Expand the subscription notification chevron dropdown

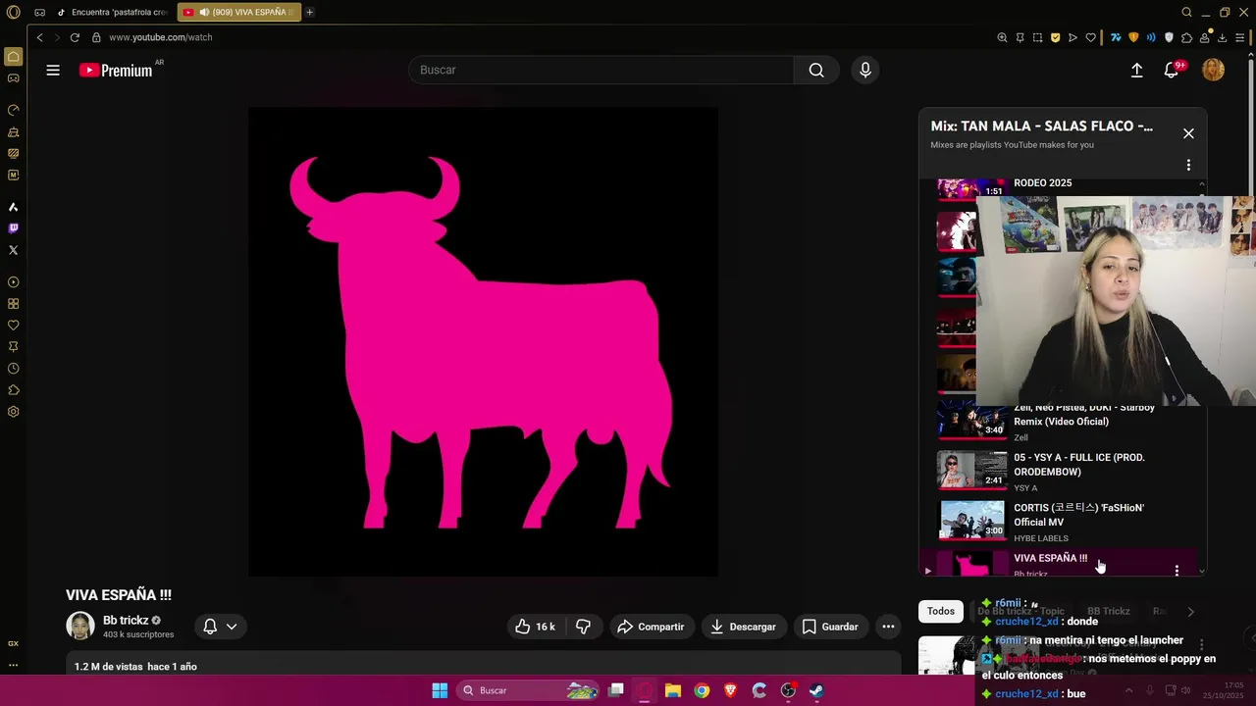(232, 627)
